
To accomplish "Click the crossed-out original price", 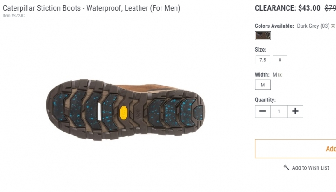I will (330, 8).
